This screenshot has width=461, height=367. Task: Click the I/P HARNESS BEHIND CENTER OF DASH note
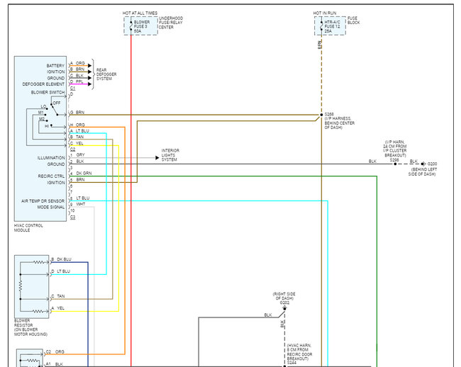[340, 123]
